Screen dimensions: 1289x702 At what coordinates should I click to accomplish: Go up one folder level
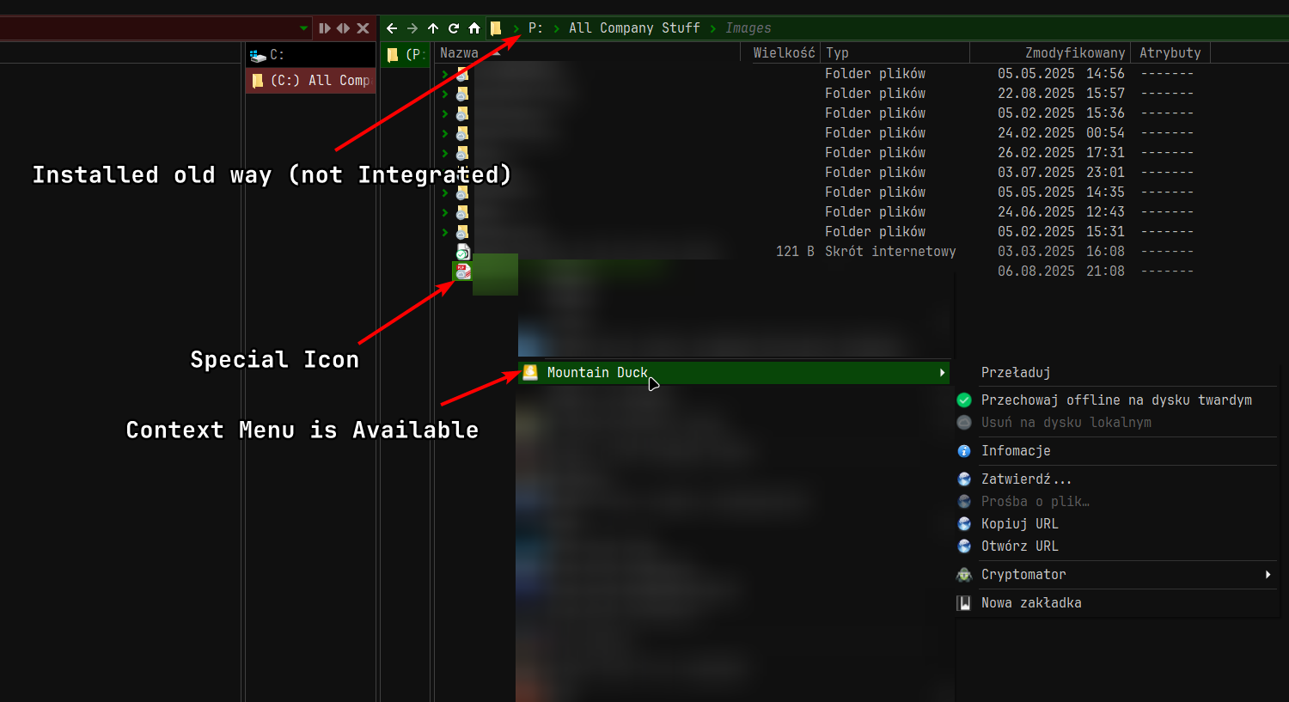pos(433,28)
